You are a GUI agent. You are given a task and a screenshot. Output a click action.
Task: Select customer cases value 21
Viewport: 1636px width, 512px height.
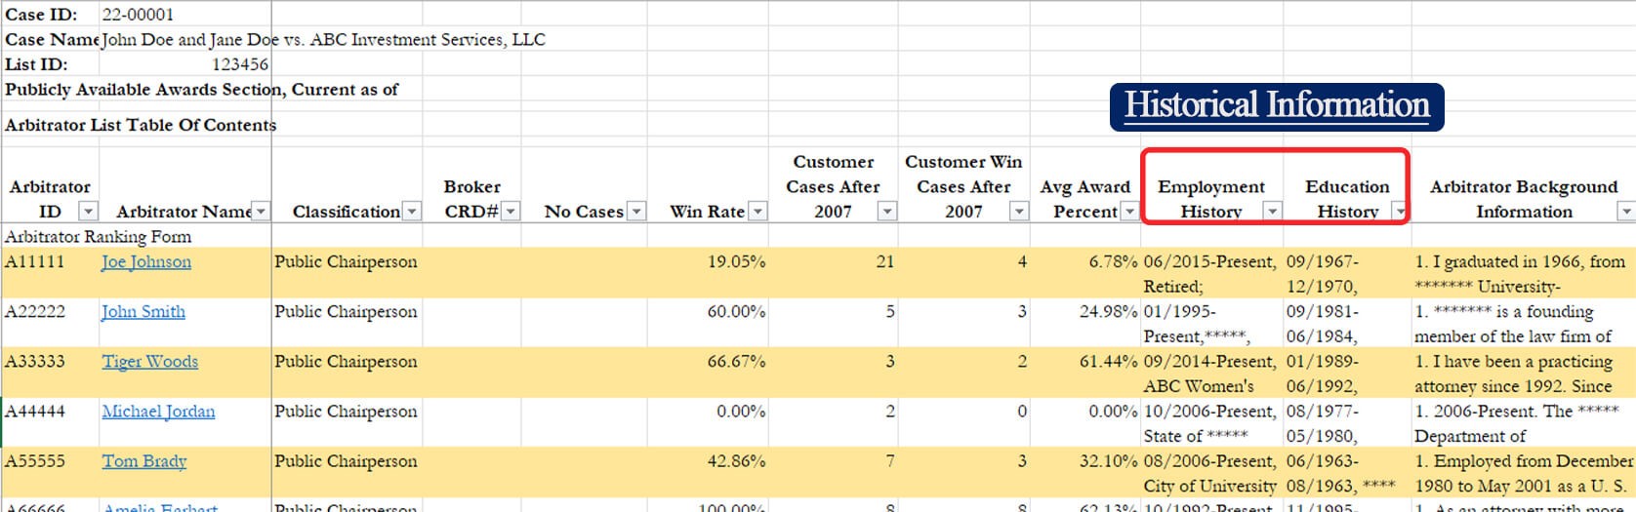pyautogui.click(x=833, y=273)
